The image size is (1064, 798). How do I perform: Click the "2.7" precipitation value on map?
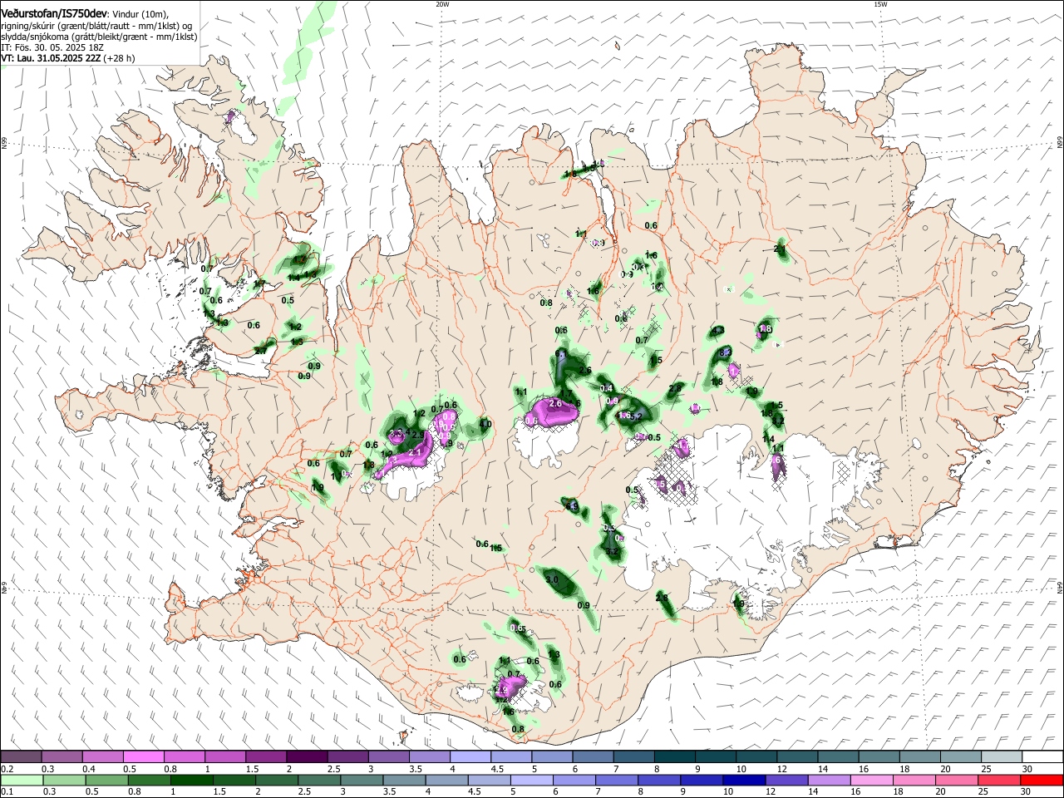tap(260, 351)
